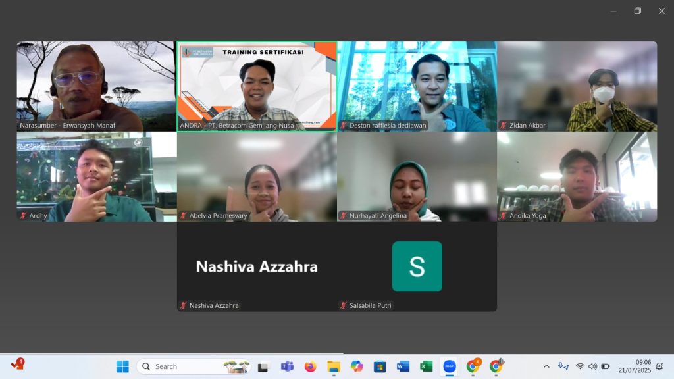Launch Firefox from the taskbar
Image resolution: width=674 pixels, height=379 pixels.
coord(309,366)
